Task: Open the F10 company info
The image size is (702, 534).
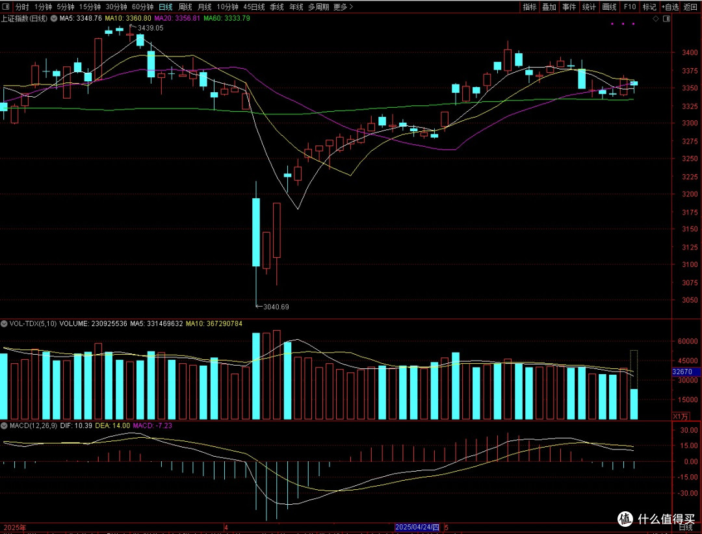Action: 629,6
